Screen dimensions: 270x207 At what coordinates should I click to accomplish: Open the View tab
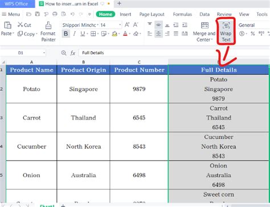pos(244,14)
